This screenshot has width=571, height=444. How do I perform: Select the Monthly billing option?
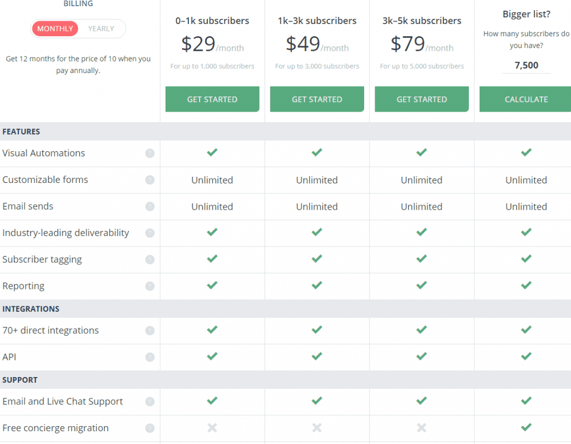[x=55, y=28]
